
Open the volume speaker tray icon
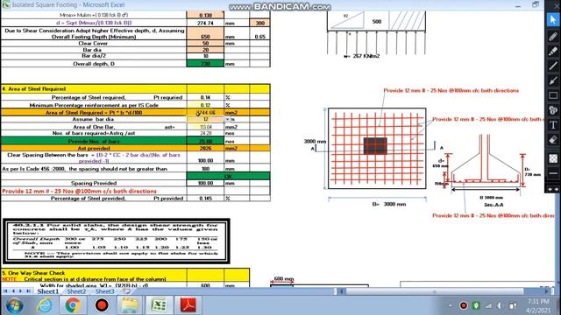point(500,305)
